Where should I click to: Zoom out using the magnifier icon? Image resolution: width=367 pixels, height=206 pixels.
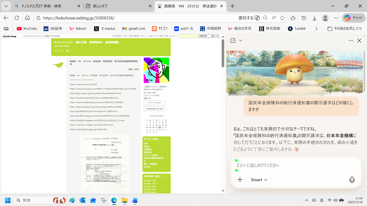(265, 18)
